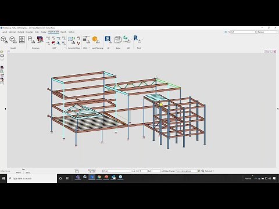Click the red speech-bubble icon in MRP group
This screenshot has width=279, height=209.
coord(53,42)
